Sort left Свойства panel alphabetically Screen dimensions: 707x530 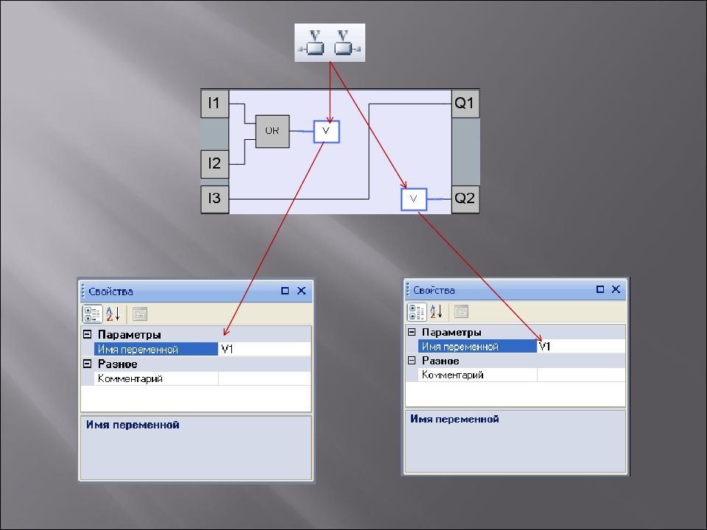pyautogui.click(x=113, y=314)
